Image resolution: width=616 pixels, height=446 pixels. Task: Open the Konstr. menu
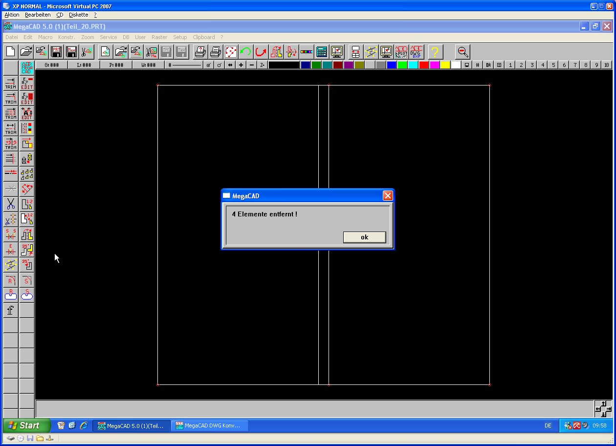coord(66,37)
